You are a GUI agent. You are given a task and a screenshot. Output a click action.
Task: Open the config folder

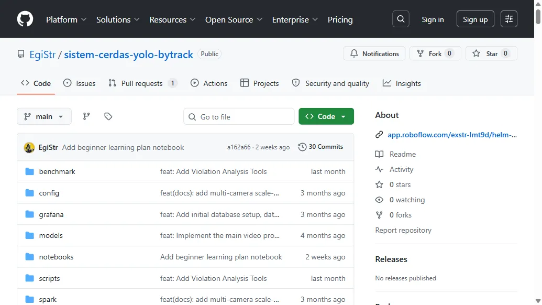pyautogui.click(x=49, y=193)
